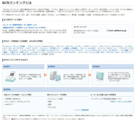Click the プレスリリース発信 list item
This screenshot has width=136, height=122.
(55, 99)
